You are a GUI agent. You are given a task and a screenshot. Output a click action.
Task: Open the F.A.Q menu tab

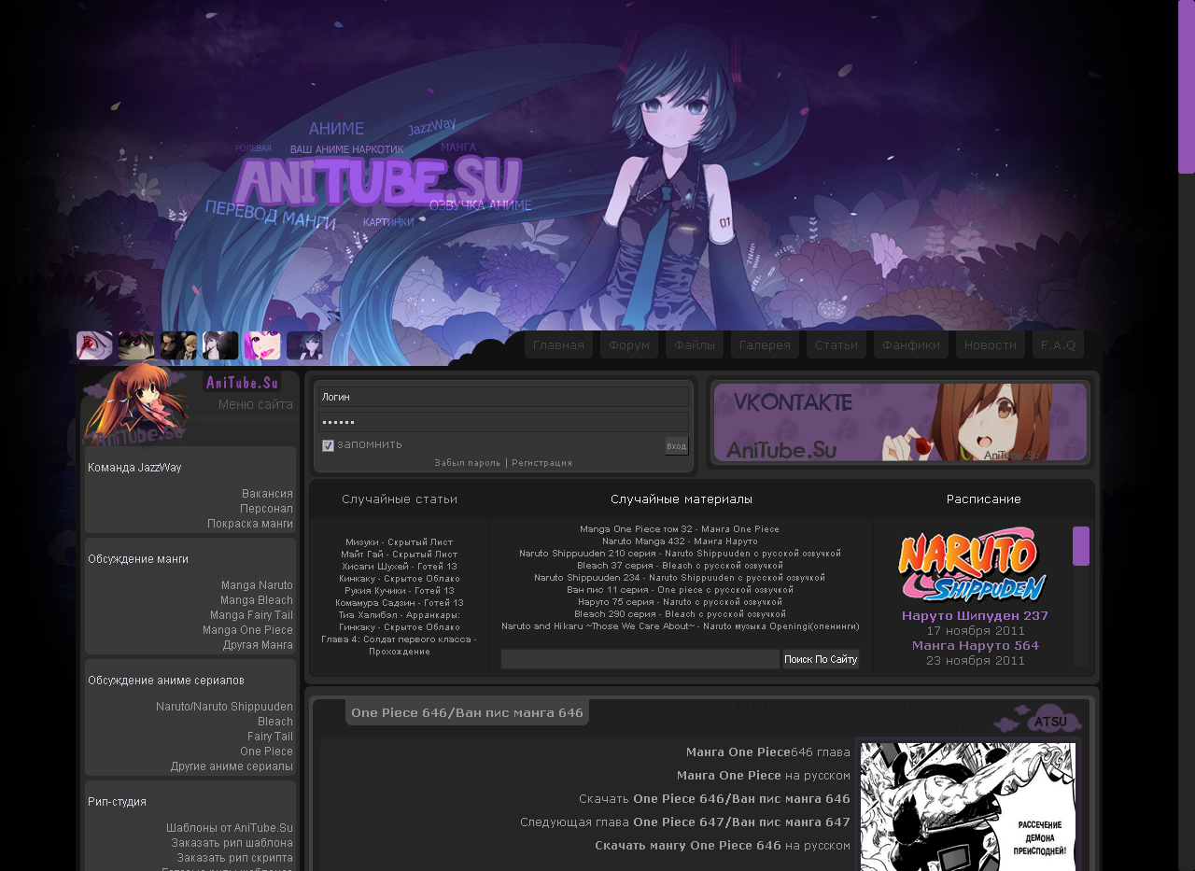click(1058, 345)
